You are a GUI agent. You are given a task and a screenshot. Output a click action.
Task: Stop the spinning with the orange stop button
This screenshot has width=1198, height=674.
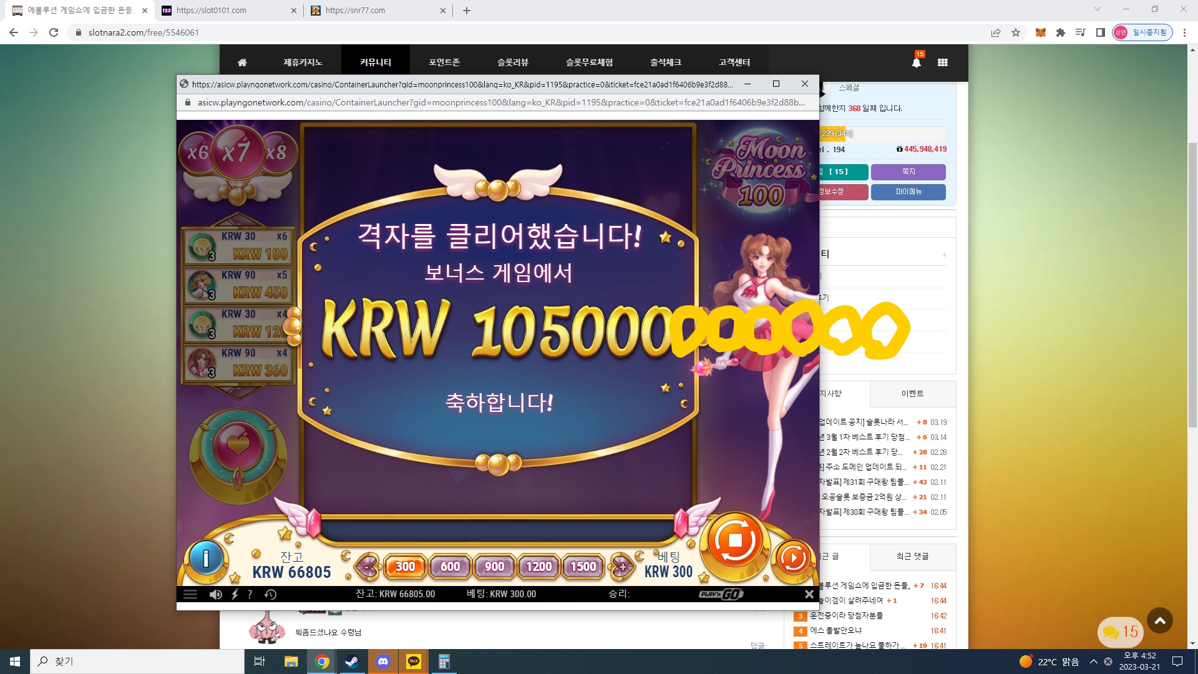pos(734,540)
